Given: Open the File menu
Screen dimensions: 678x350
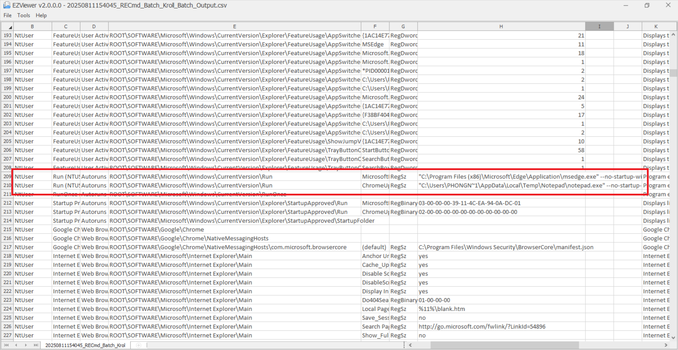Looking at the screenshot, I should [7, 16].
